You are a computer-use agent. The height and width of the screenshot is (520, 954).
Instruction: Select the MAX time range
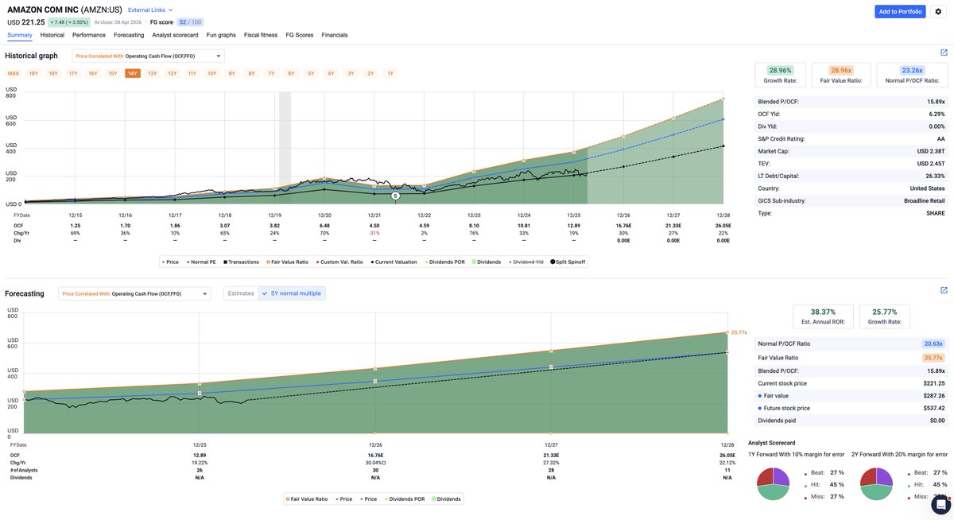click(x=14, y=73)
